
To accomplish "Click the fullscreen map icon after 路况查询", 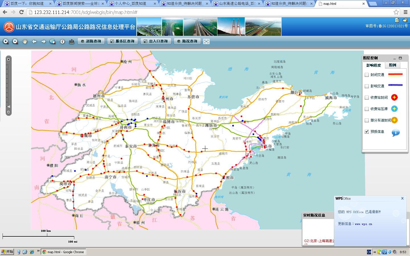I will click(x=206, y=41).
